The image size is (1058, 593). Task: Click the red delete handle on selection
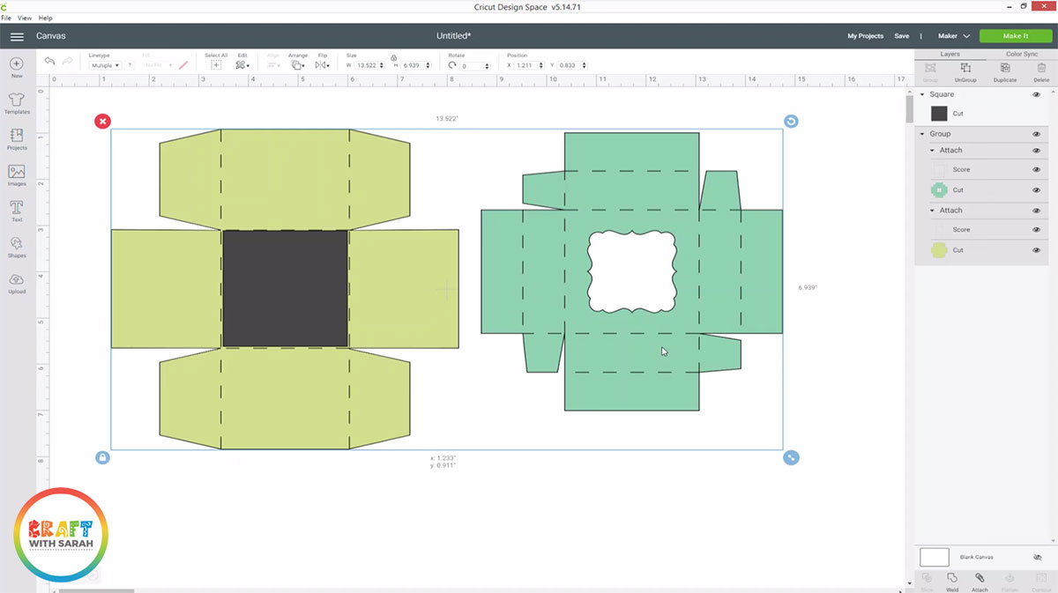point(102,122)
